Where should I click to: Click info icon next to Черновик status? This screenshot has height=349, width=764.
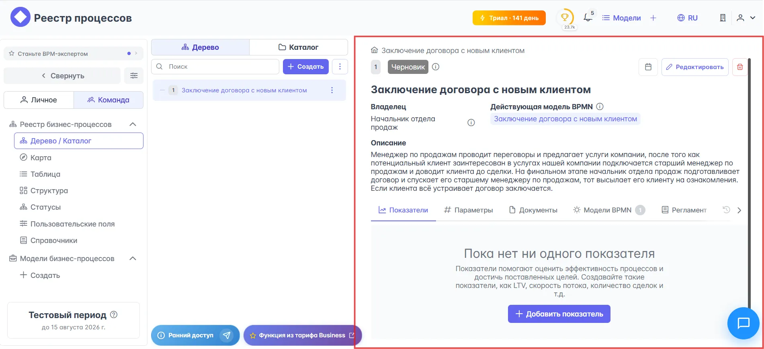[x=436, y=67]
